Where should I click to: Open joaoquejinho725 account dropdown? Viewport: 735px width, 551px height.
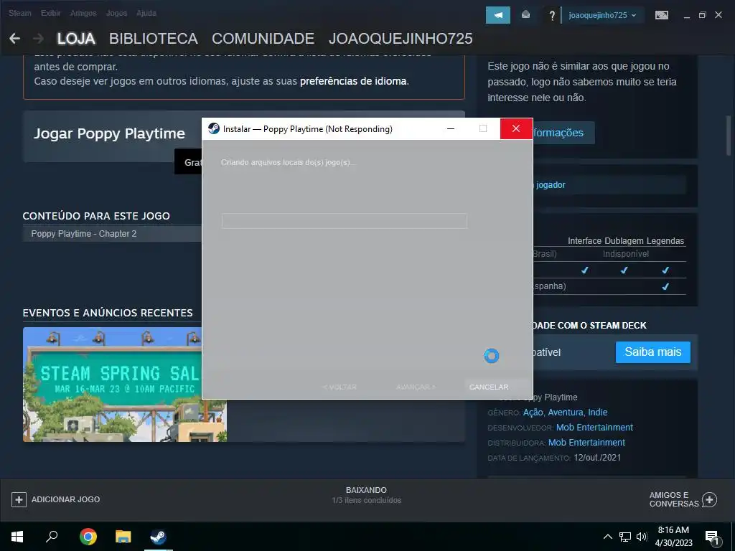click(602, 15)
